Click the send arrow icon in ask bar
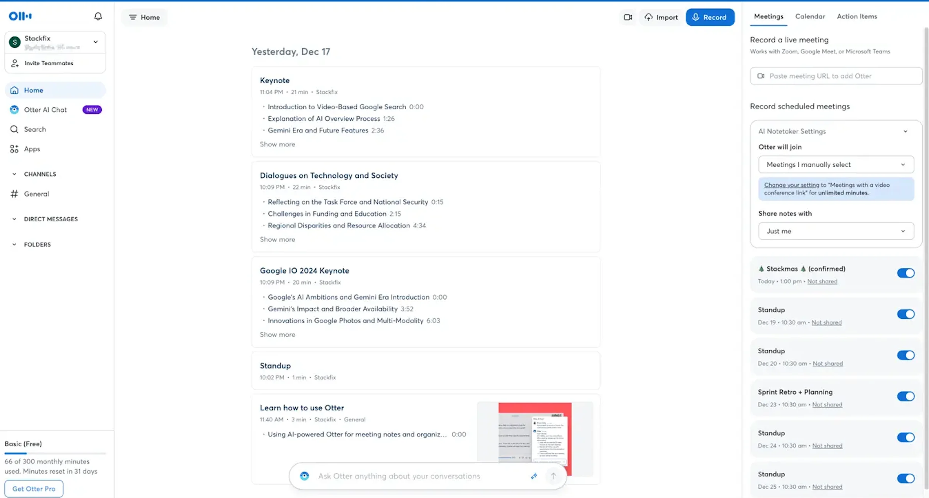This screenshot has width=929, height=498. click(553, 476)
